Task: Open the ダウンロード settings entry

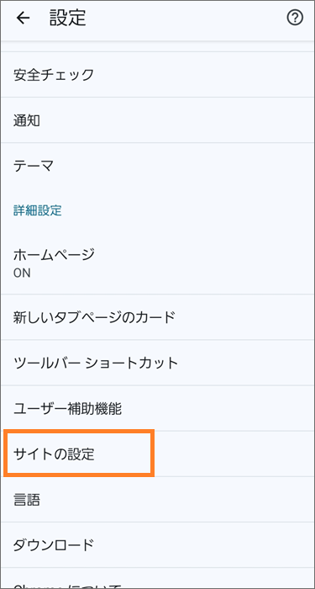Action: (x=158, y=545)
